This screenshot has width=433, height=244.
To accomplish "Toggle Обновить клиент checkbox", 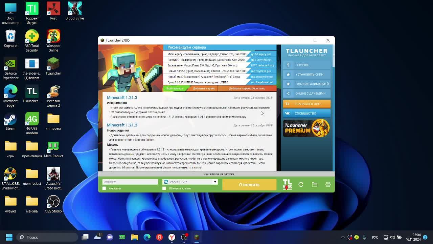I will pos(164,188).
